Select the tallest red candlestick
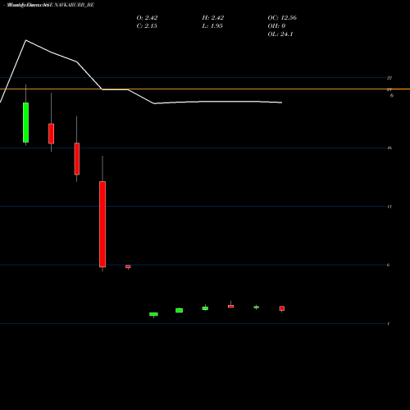This screenshot has width=410, height=410. (102, 224)
